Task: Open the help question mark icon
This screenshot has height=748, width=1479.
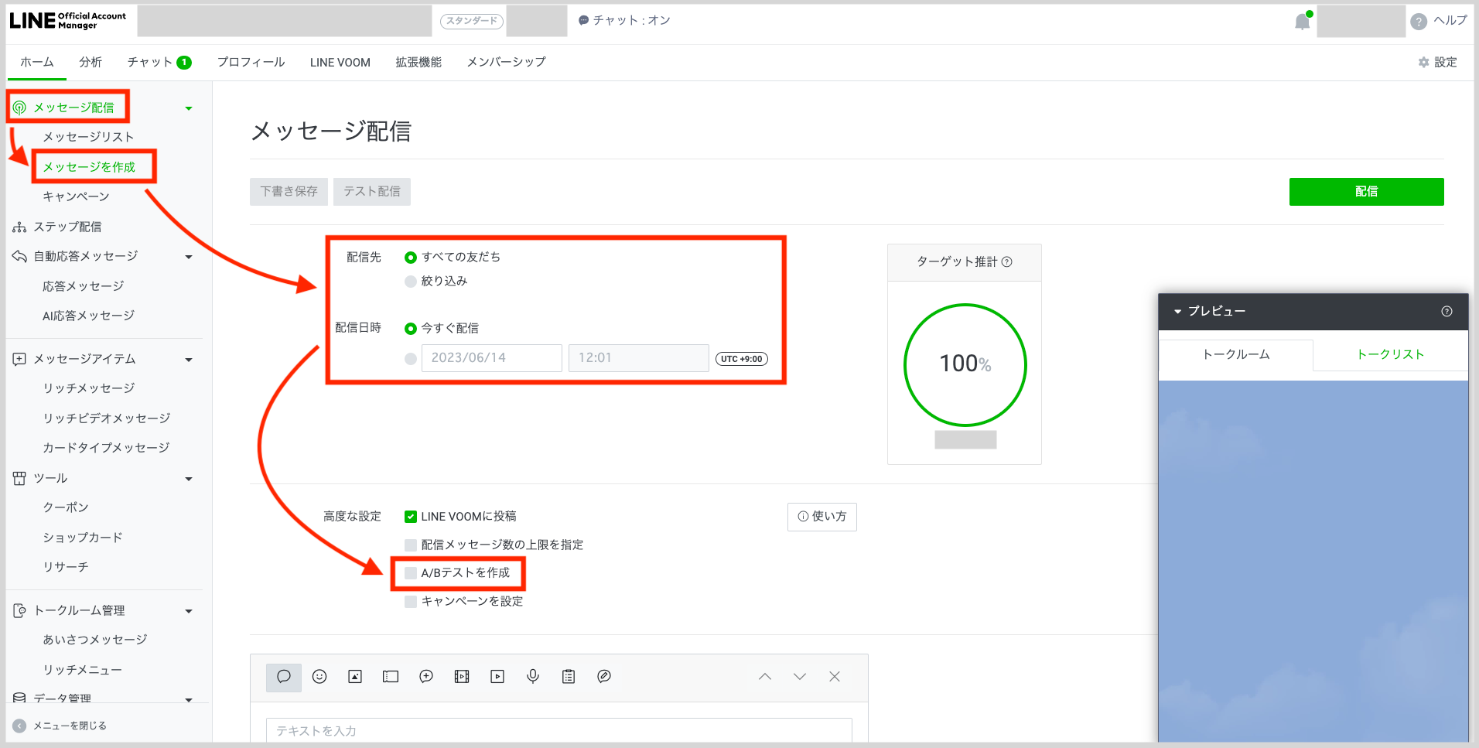Action: click(1419, 22)
